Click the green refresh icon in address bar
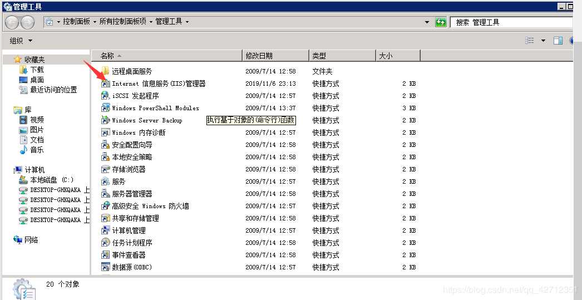 [x=441, y=22]
